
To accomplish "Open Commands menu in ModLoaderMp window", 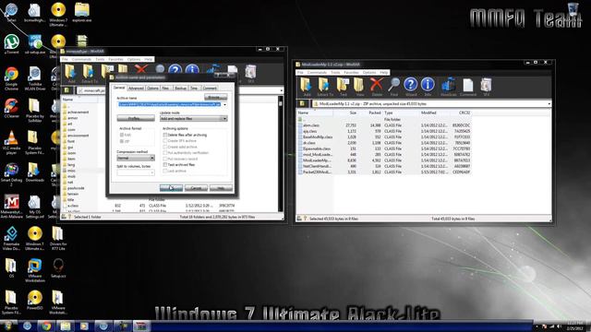I will 317,72.
